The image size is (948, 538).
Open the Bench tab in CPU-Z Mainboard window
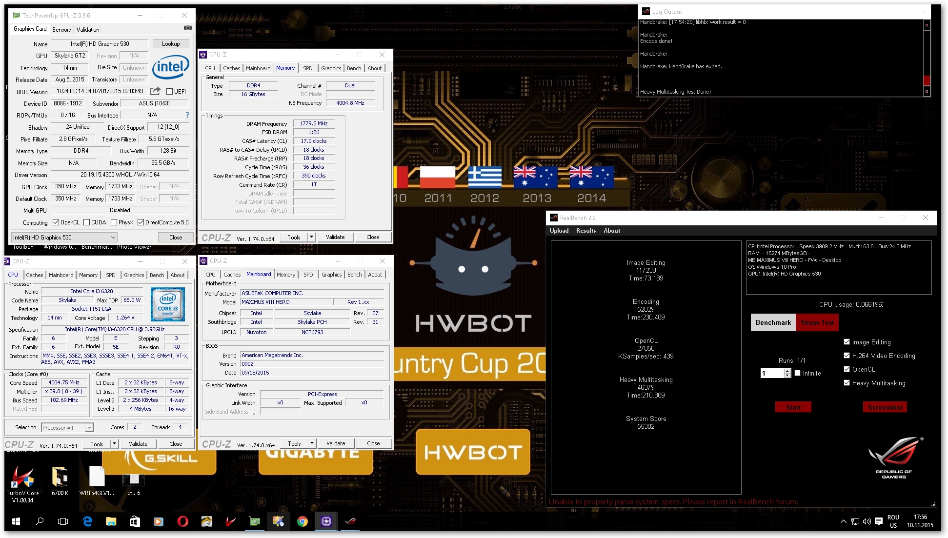[x=355, y=275]
